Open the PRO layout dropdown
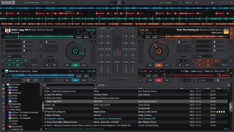The height and width of the screenshot is (132, 234). click(57, 3)
